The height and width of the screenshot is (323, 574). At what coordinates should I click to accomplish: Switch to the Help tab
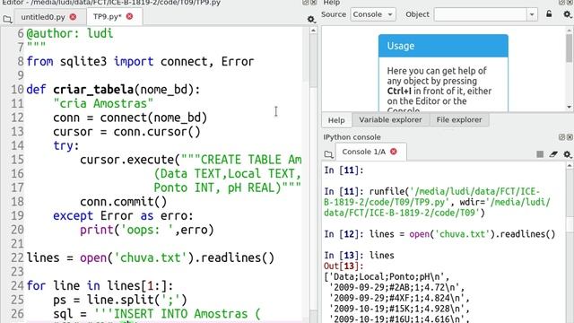click(x=336, y=119)
